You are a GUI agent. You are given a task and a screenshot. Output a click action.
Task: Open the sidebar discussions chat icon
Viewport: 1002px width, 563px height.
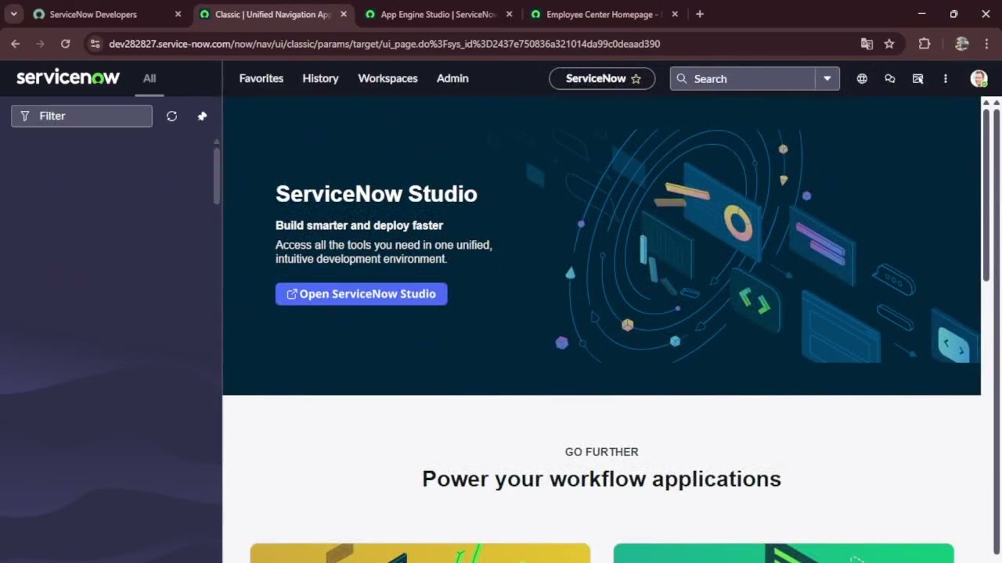890,78
